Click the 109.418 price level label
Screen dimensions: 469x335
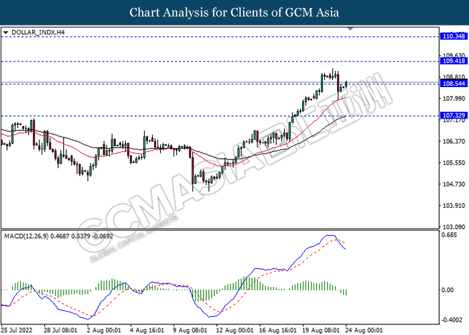pyautogui.click(x=454, y=61)
